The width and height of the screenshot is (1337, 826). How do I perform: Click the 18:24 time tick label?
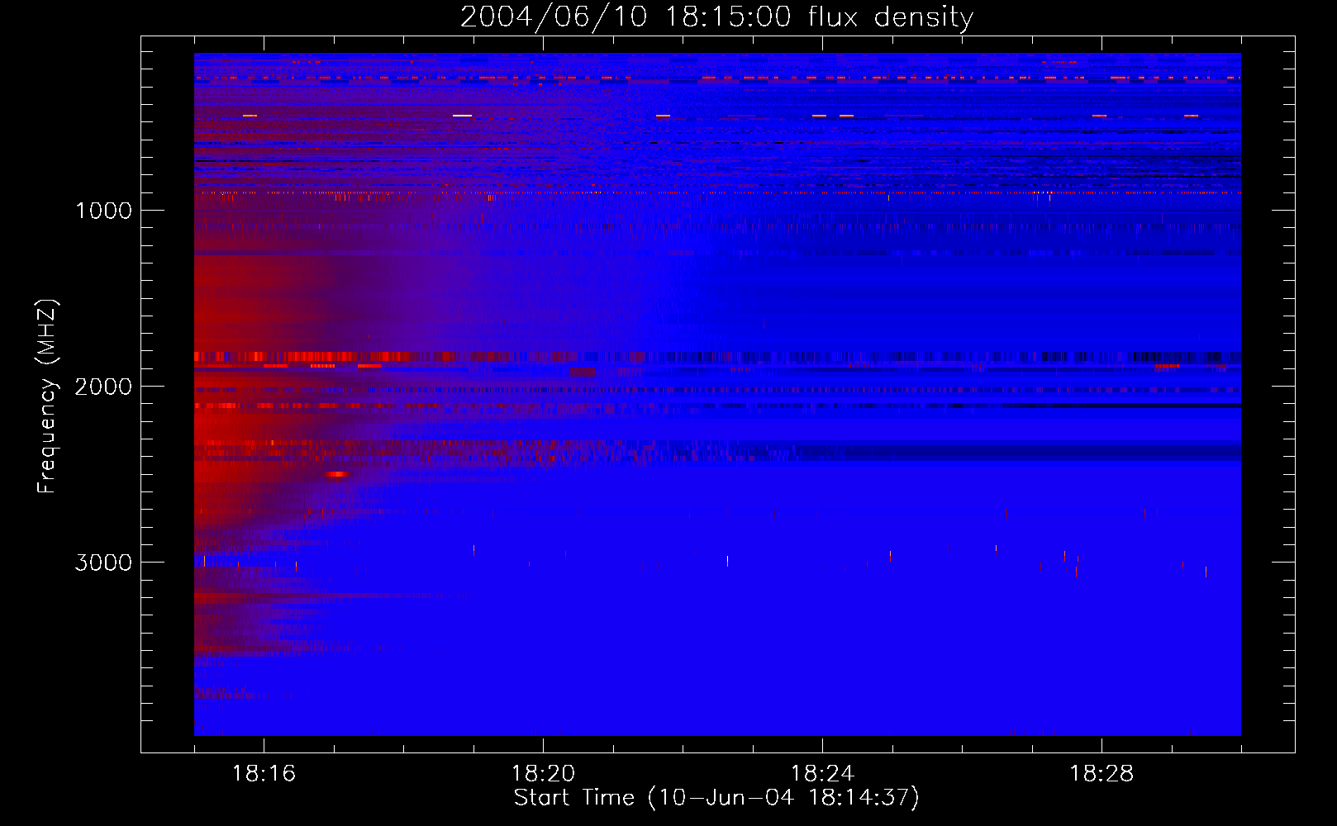822,774
